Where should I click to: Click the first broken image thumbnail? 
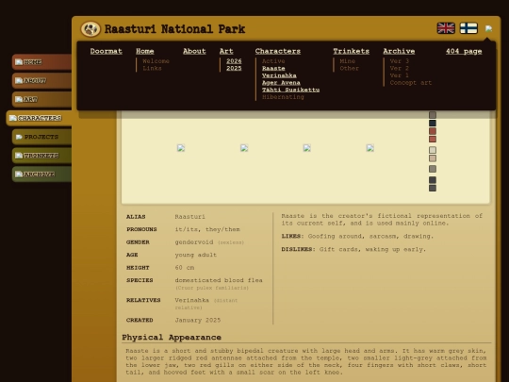pyautogui.click(x=181, y=148)
